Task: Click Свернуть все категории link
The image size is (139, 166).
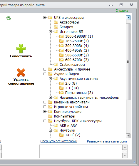Action: click(x=59, y=141)
